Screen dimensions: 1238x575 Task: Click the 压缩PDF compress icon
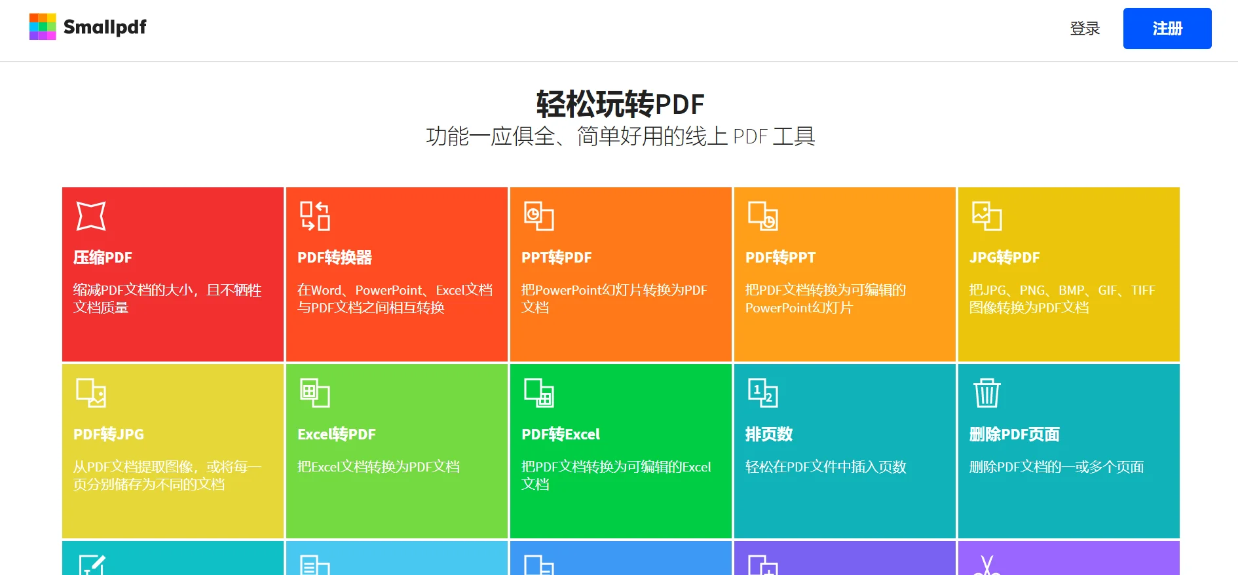(x=91, y=216)
